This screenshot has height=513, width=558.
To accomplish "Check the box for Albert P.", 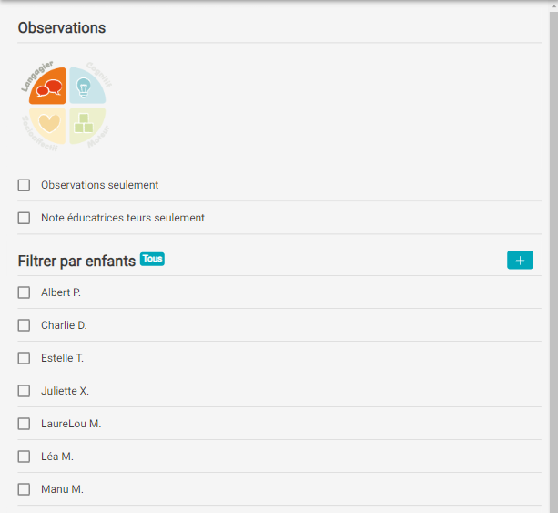I will tap(24, 292).
